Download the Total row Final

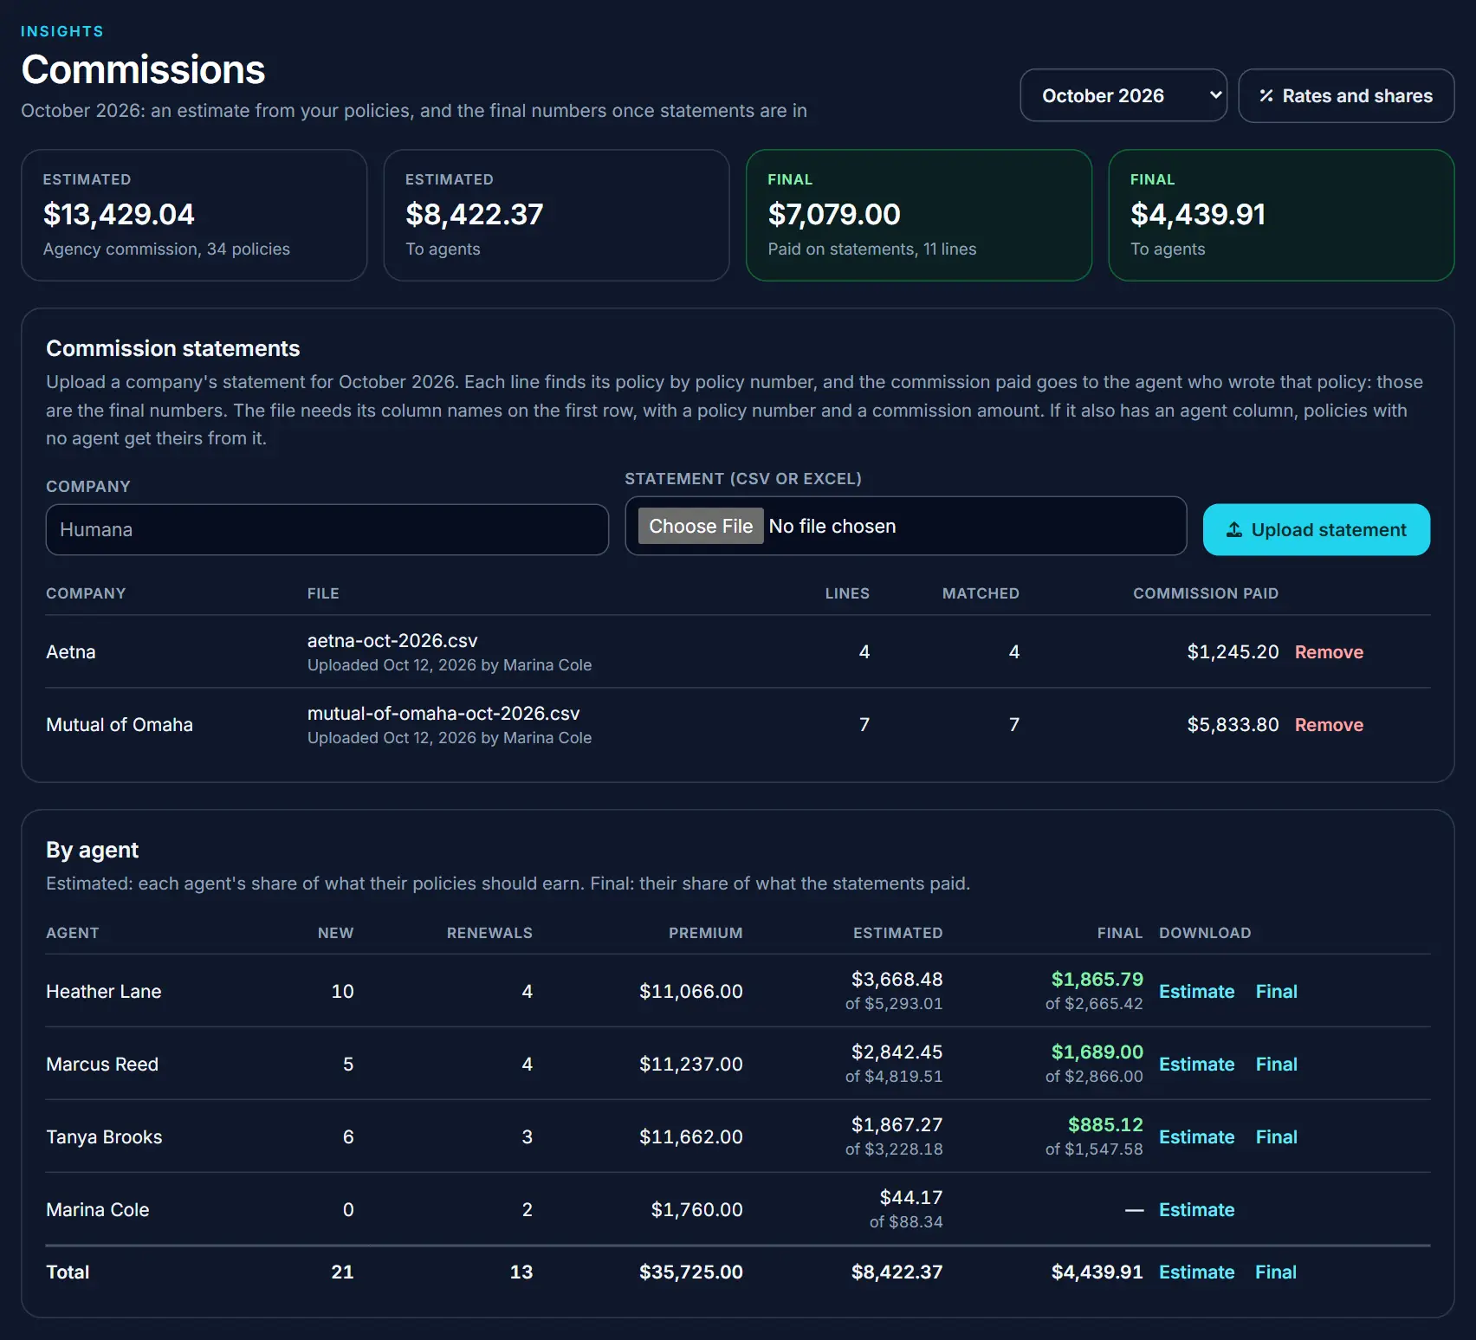pos(1276,1272)
